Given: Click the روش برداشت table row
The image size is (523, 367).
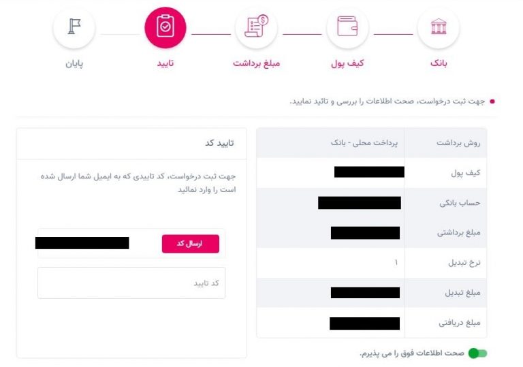Looking at the screenshot, I should click(x=372, y=143).
